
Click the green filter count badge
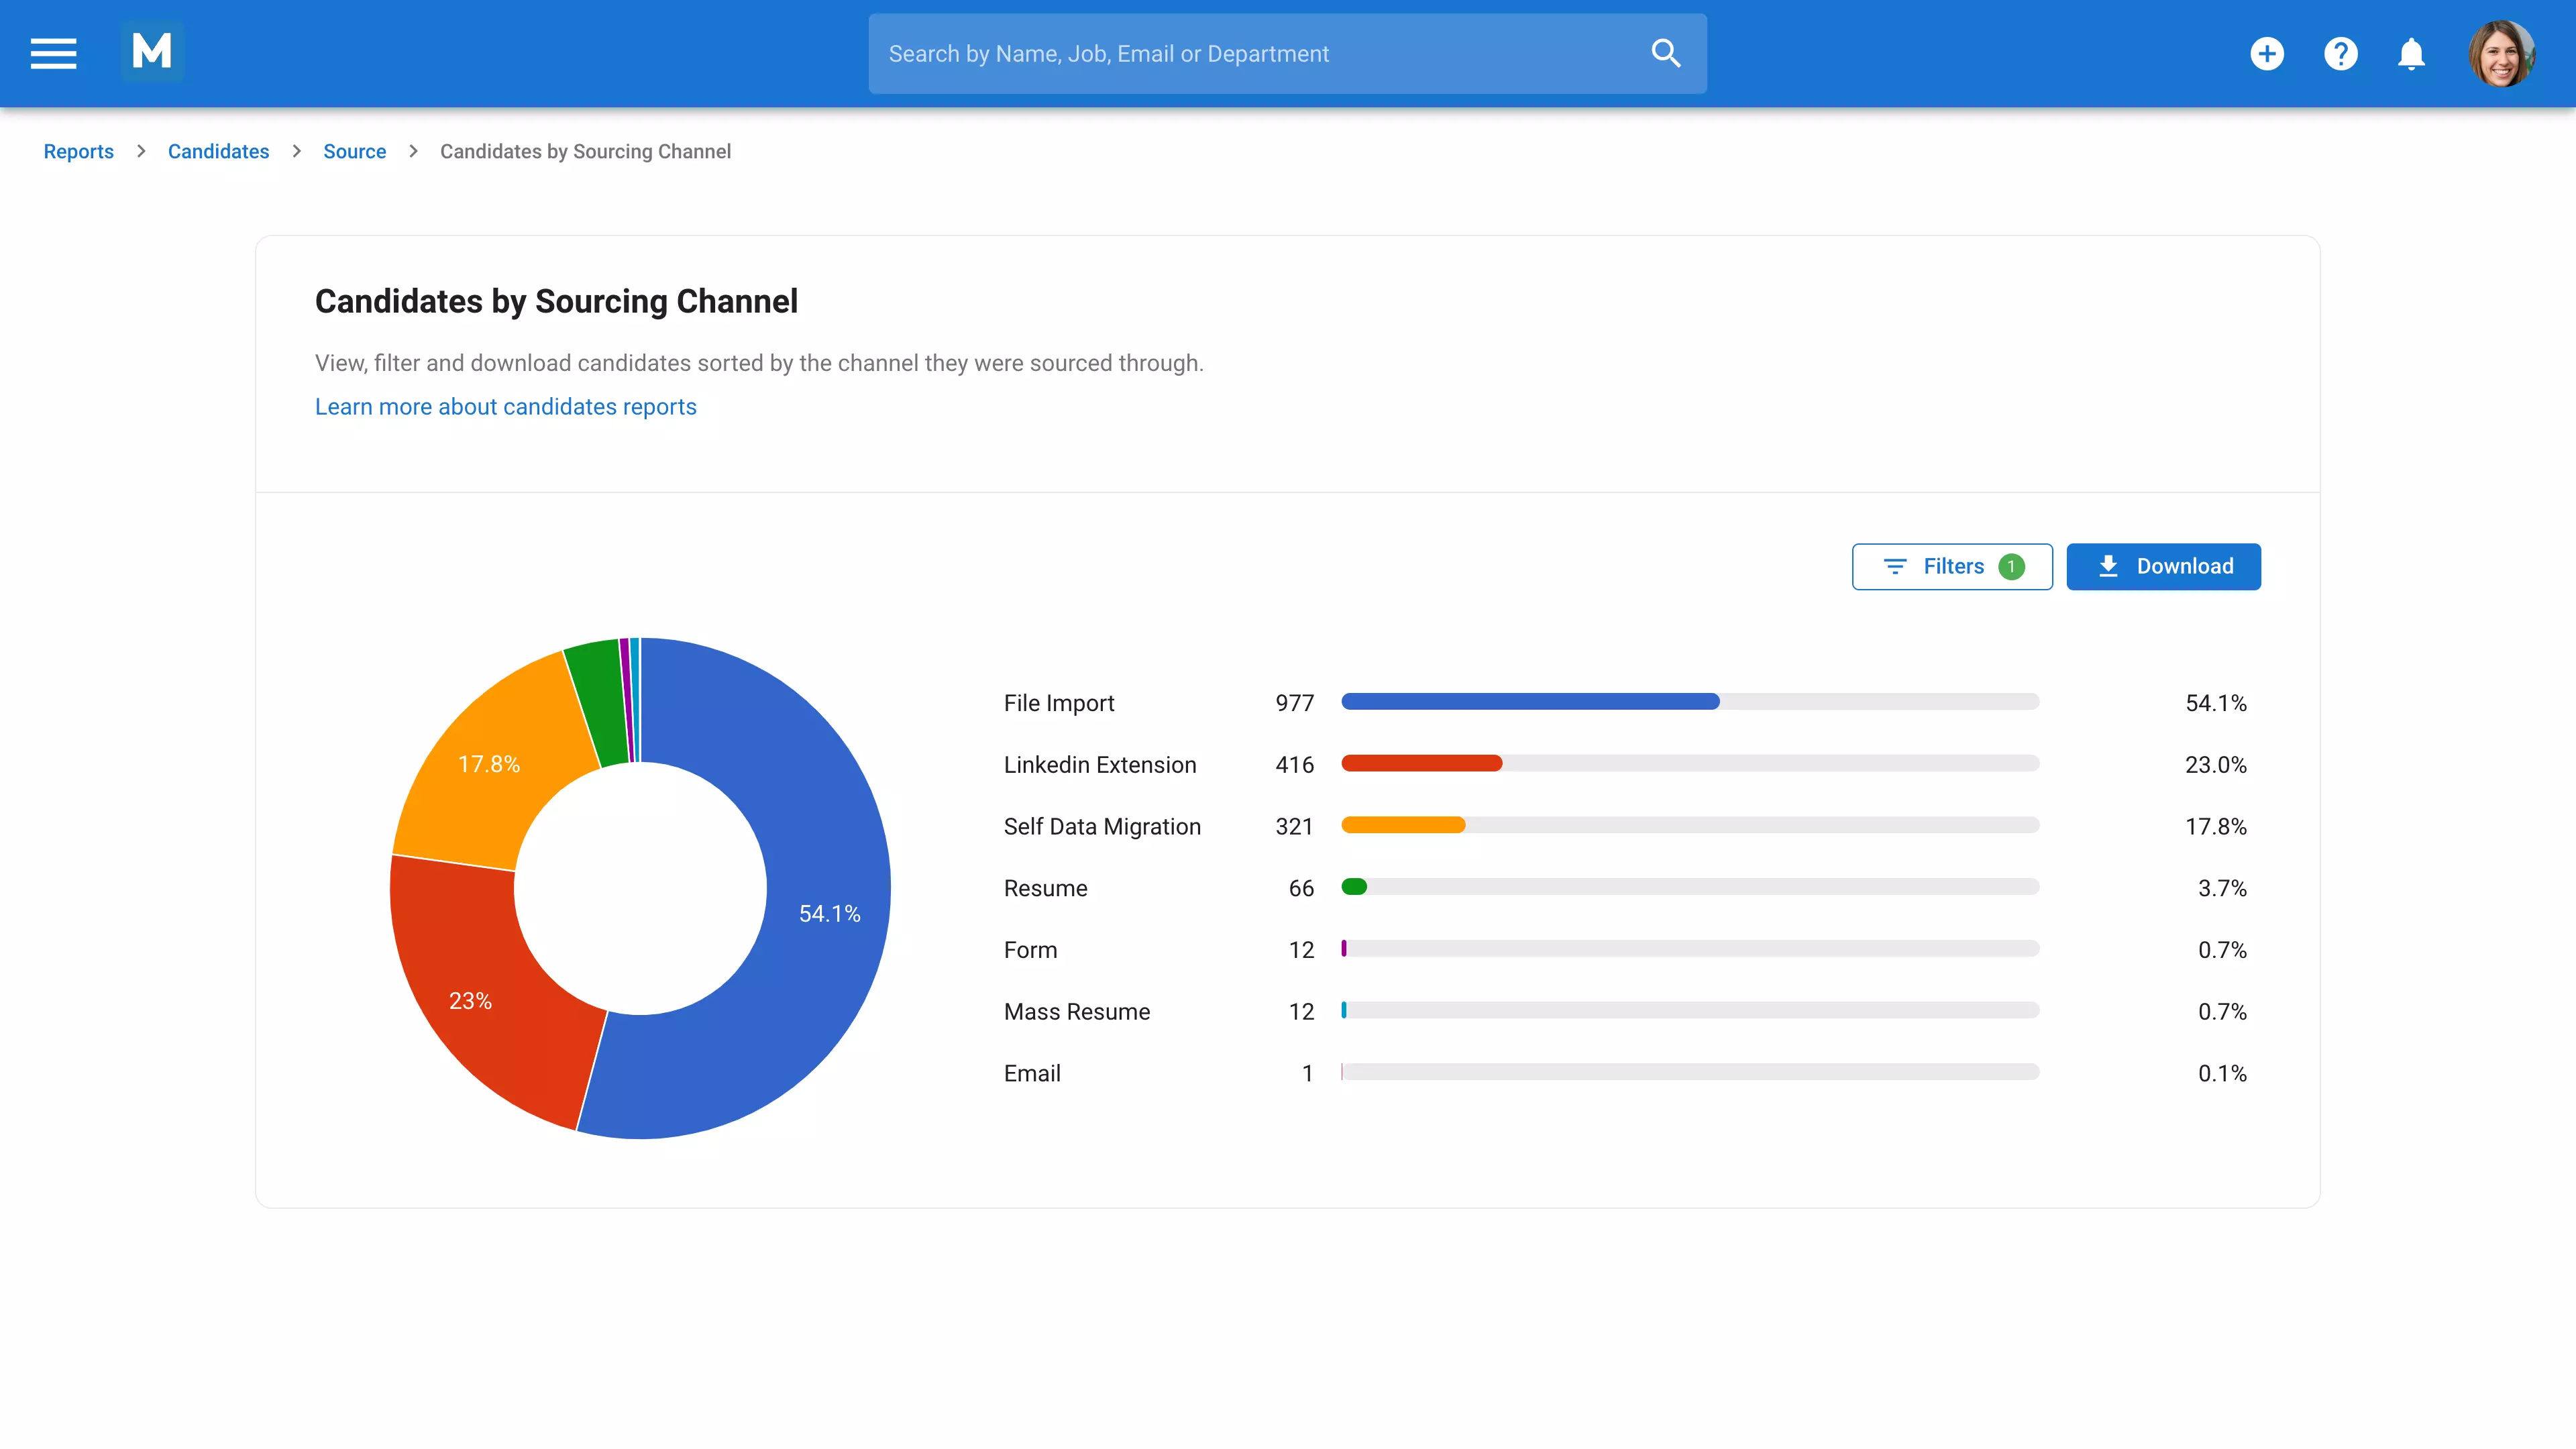click(2011, 566)
